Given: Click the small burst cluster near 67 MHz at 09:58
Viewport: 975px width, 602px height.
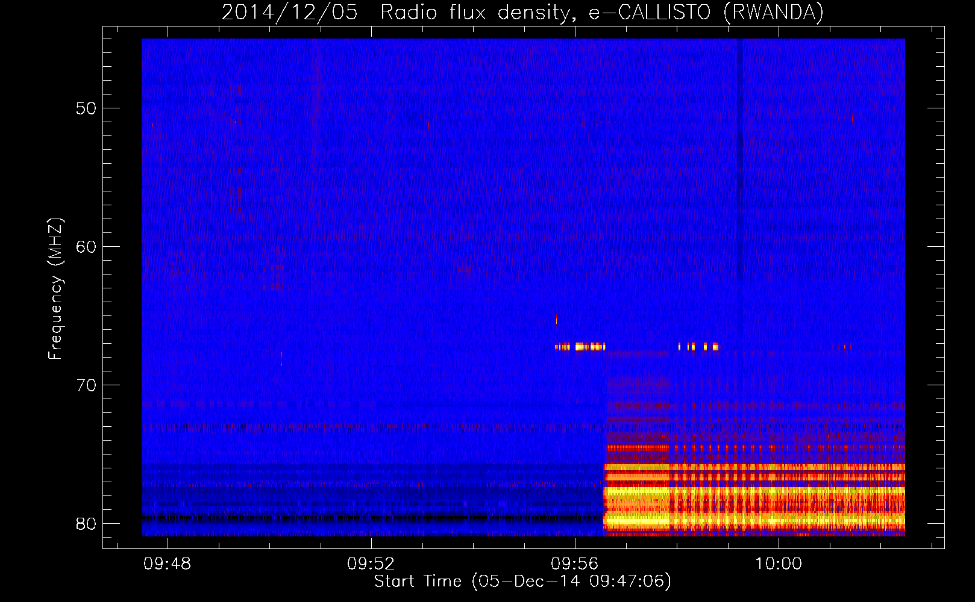Looking at the screenshot, I should click(698, 347).
